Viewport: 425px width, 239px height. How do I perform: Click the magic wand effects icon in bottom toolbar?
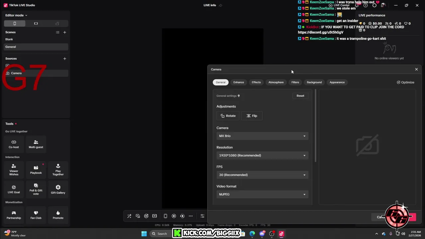129,216
